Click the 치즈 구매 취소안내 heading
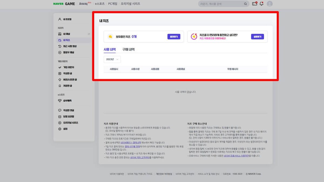 pyautogui.click(x=197, y=123)
